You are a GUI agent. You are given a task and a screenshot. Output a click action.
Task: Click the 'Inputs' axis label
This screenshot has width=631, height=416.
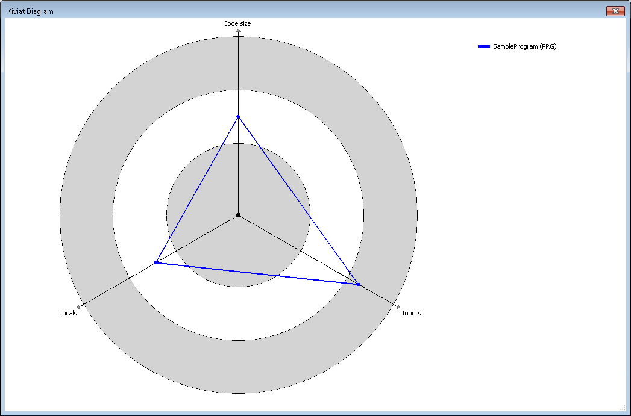point(411,313)
